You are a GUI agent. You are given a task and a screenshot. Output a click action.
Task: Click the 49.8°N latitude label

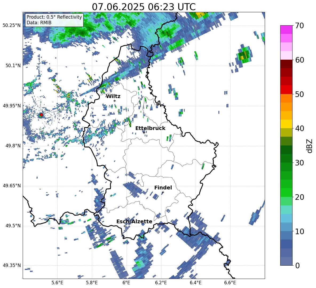(13, 146)
